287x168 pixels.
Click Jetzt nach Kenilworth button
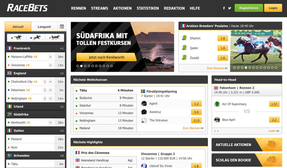[107, 57]
